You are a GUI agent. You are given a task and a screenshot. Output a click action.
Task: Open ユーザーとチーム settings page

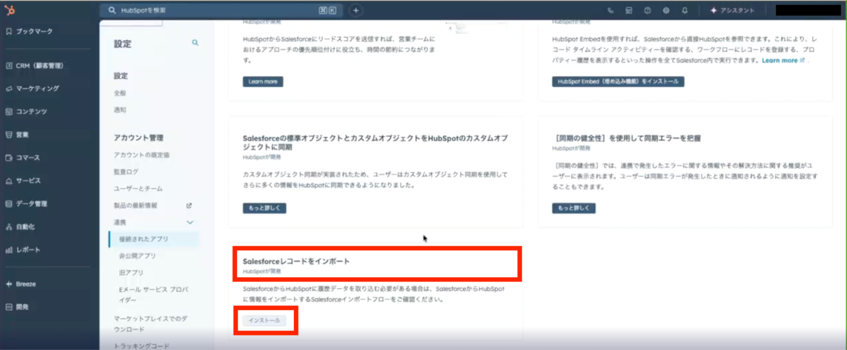coord(138,189)
